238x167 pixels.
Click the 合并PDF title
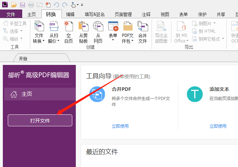[121, 89]
